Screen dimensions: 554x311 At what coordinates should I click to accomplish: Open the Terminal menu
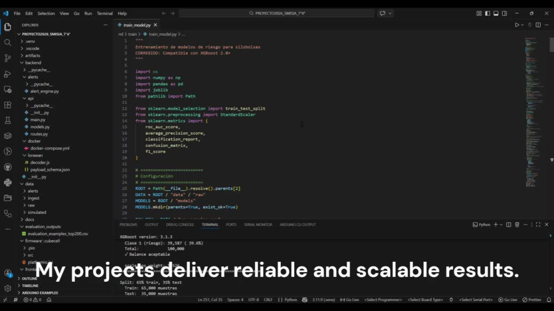(x=105, y=13)
